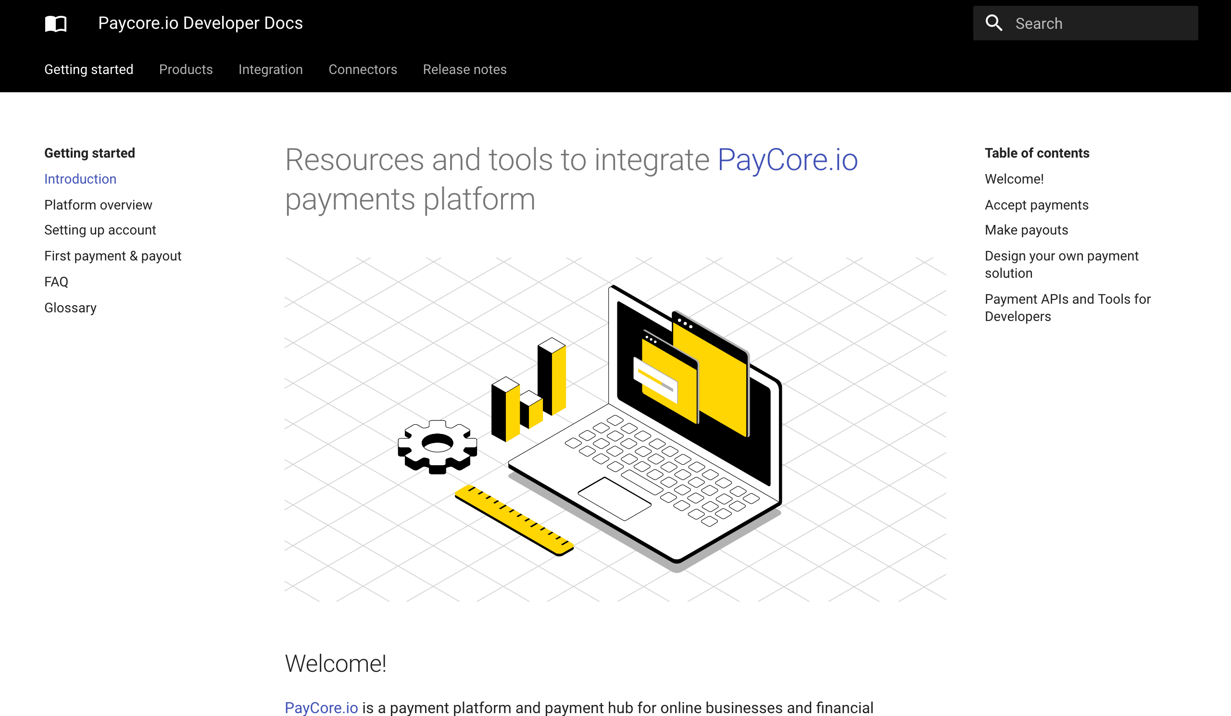Go to the Connectors tab
1231x716 pixels.
tap(363, 69)
